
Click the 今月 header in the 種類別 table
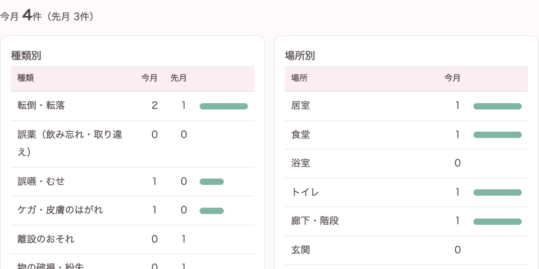149,78
